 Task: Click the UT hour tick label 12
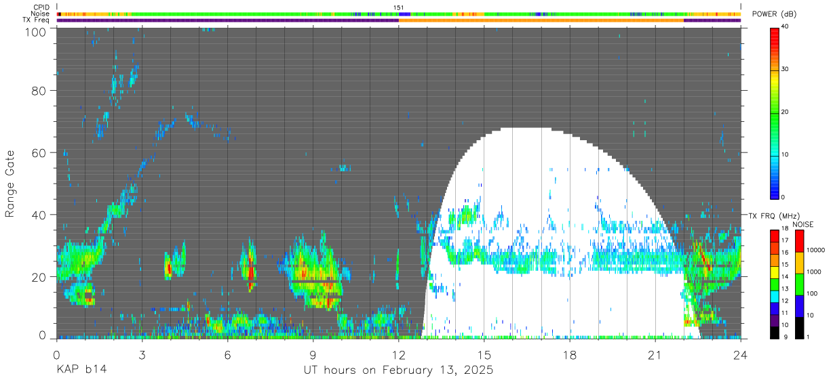pyautogui.click(x=399, y=355)
